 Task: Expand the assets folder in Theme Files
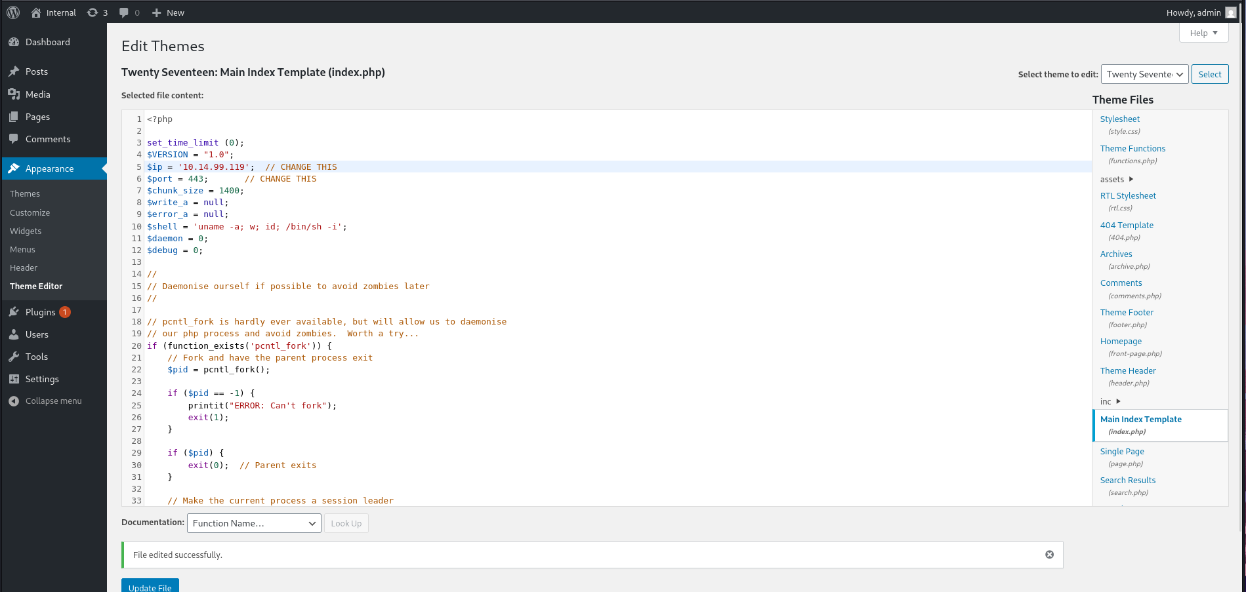click(1117, 179)
